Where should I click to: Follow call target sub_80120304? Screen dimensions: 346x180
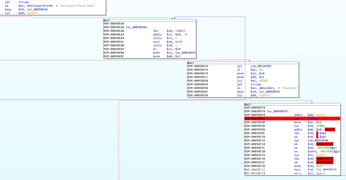pyautogui.click(x=261, y=66)
